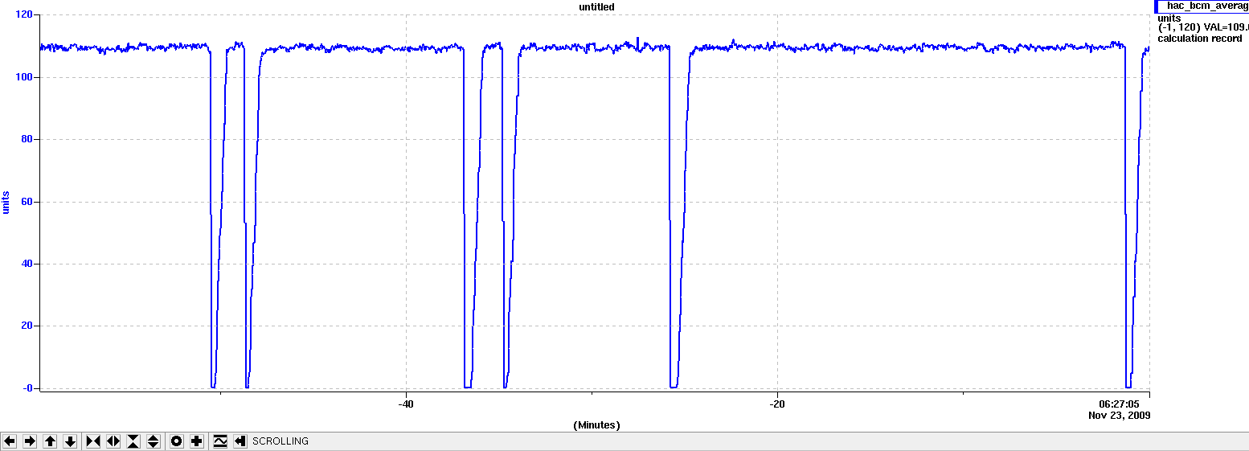Click 'calculation record' text in legend
The image size is (1249, 451).
coord(1199,39)
